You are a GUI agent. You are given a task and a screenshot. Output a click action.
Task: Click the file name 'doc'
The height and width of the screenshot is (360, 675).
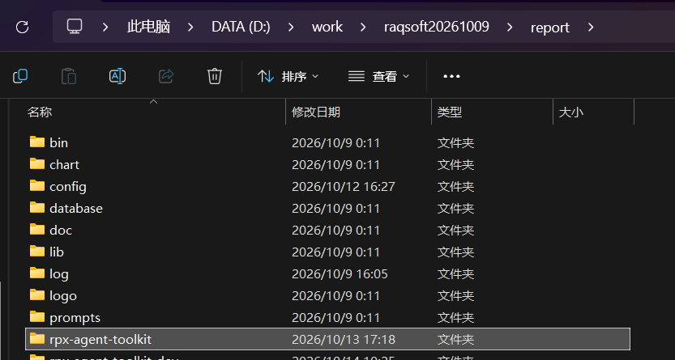(61, 231)
